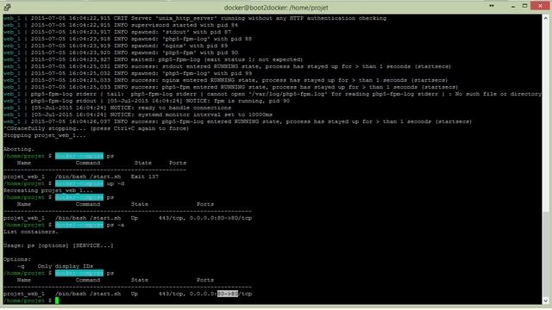Maximize the terminal window
The image size is (552, 310).
click(x=524, y=6)
